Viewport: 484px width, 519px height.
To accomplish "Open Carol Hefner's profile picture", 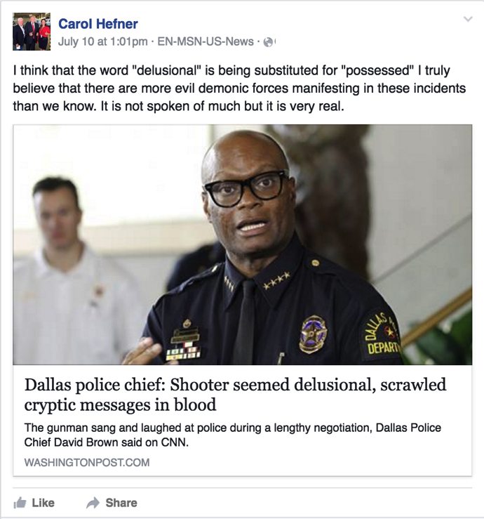I will pyautogui.click(x=32, y=32).
